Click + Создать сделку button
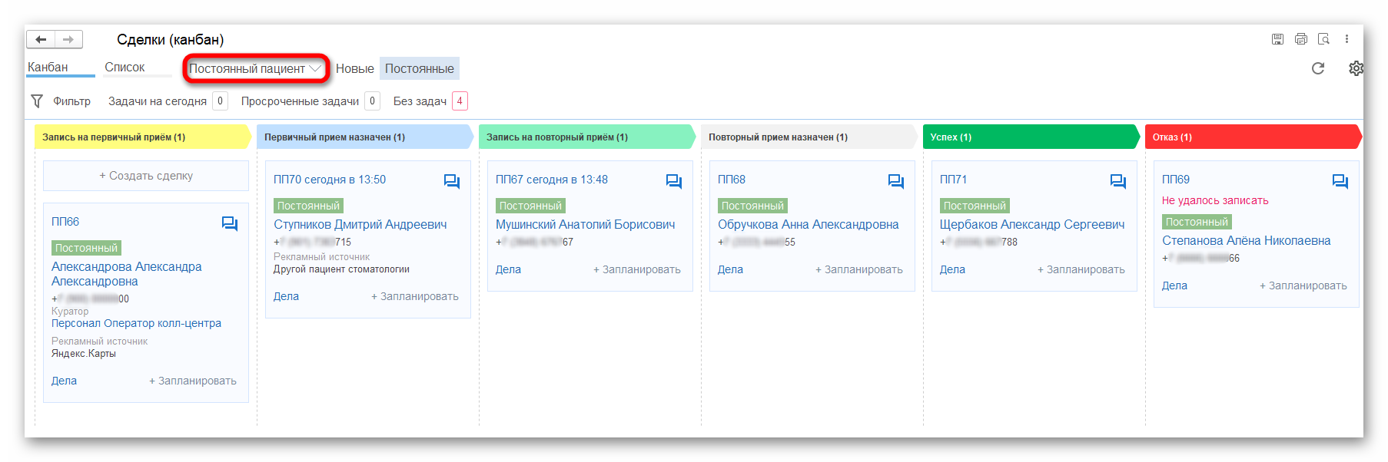This screenshot has width=1388, height=462. pos(146,176)
